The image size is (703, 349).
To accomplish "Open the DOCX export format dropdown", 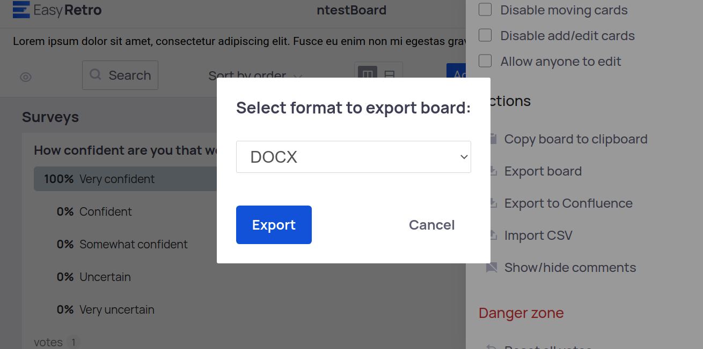I will 353,157.
